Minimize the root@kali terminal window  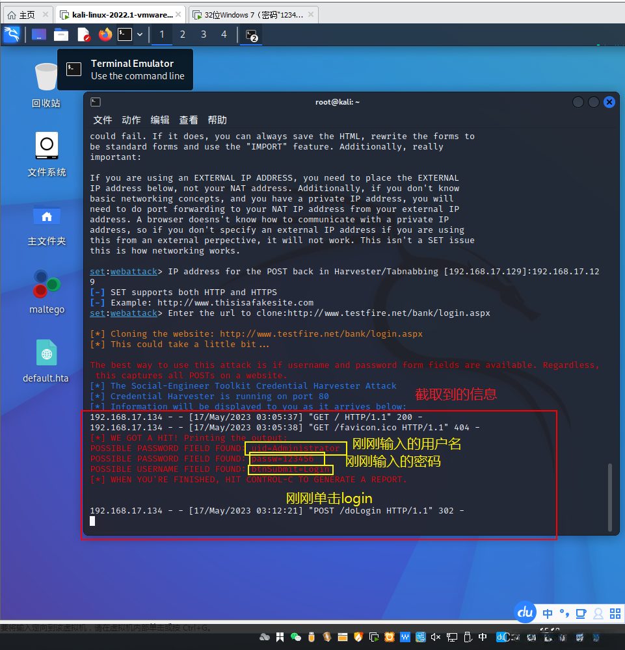click(x=578, y=102)
